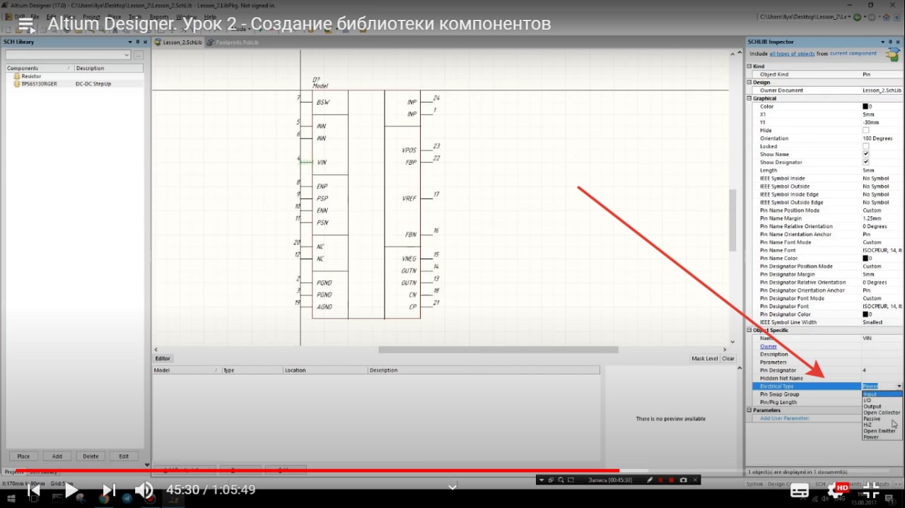This screenshot has height=508, width=905.
Task: Click the Mask Level button
Action: (705, 358)
